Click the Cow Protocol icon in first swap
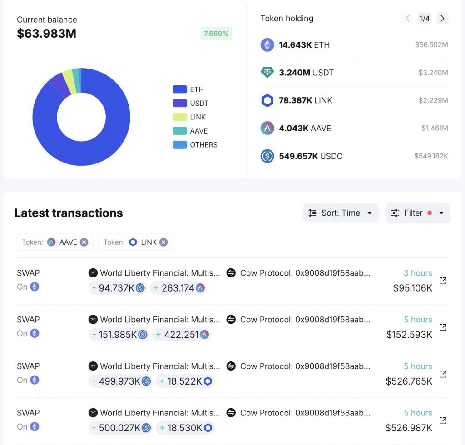Screen dimensions: 465x445 click(232, 273)
